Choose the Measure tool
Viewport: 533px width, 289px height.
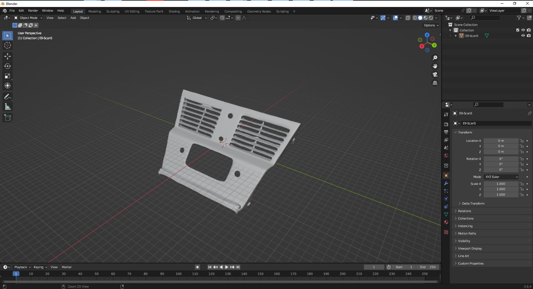[7, 107]
